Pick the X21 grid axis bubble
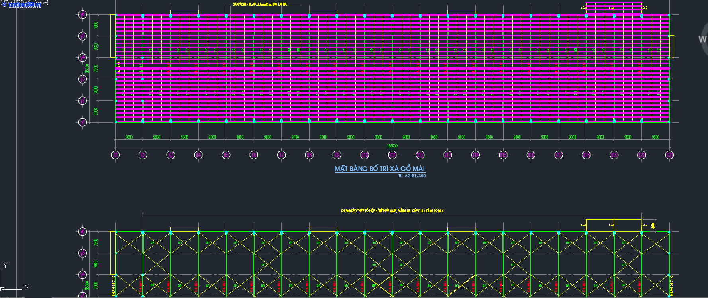Image resolution: width=708 pixels, height=298 pixels. (x=669, y=155)
